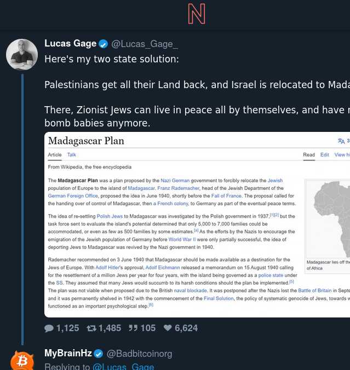Click the 'Here's my two state solution' tweet text
The image size is (350, 370).
coord(112,59)
